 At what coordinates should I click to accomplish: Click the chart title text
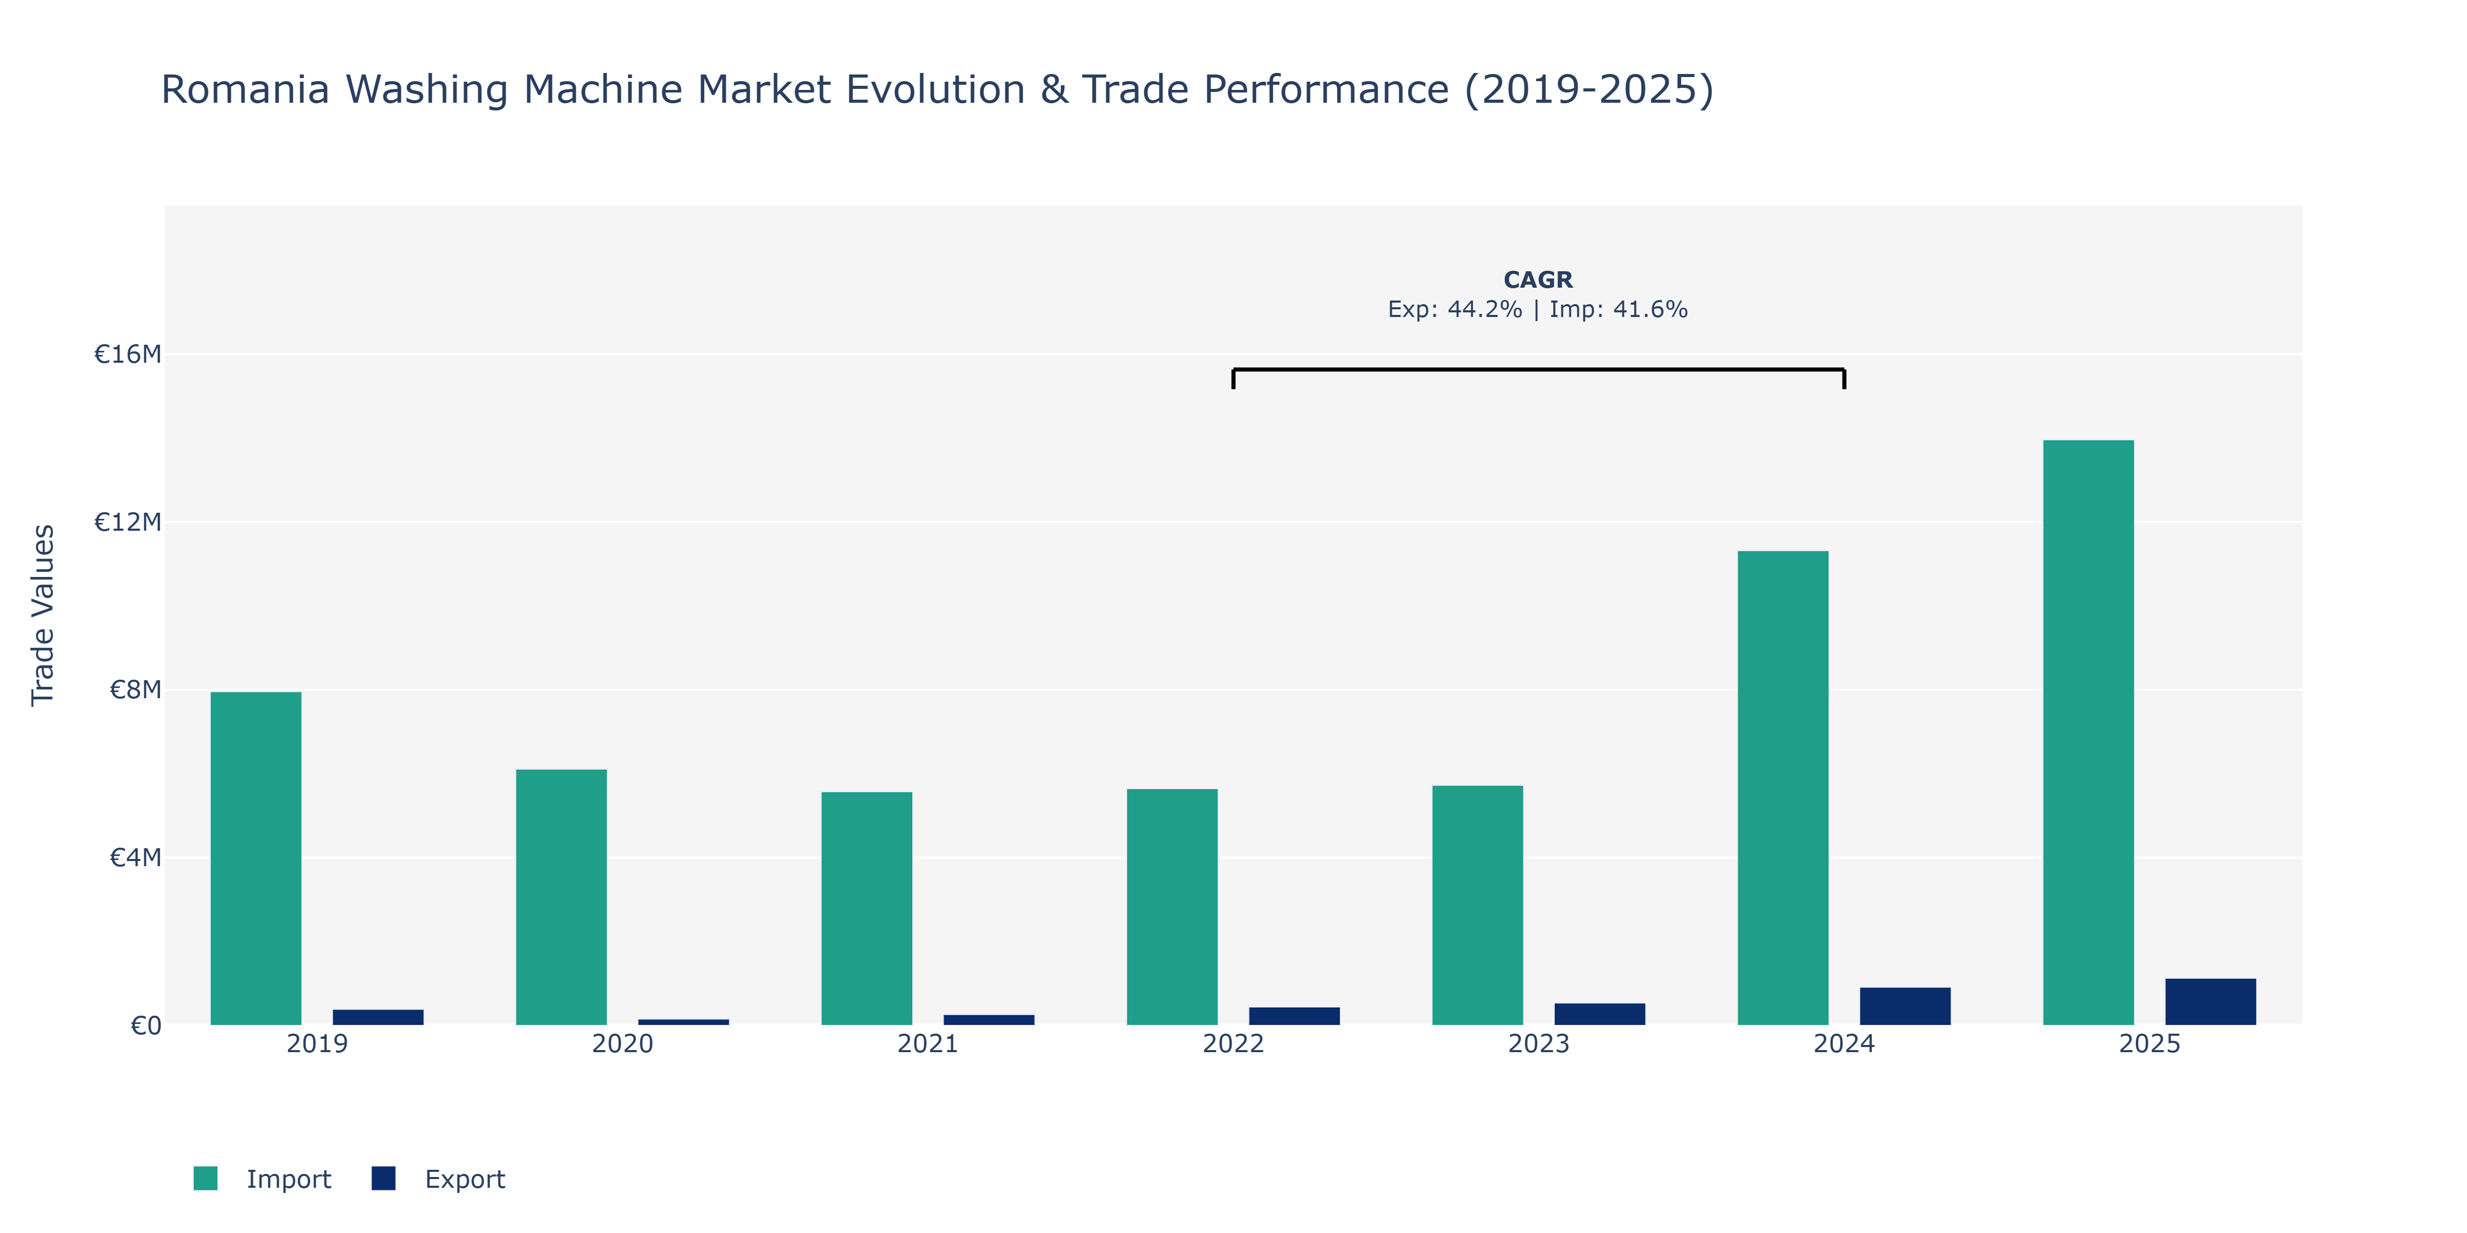pyautogui.click(x=937, y=89)
